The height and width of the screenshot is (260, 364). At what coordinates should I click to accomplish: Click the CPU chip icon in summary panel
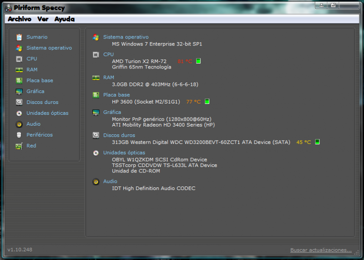tap(96, 54)
